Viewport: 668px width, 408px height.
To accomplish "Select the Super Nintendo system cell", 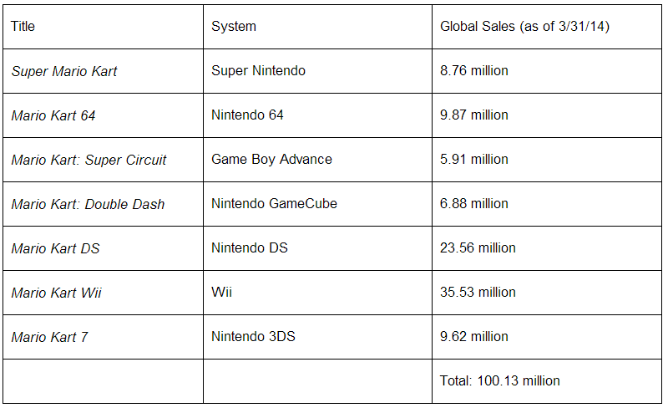I will [258, 71].
